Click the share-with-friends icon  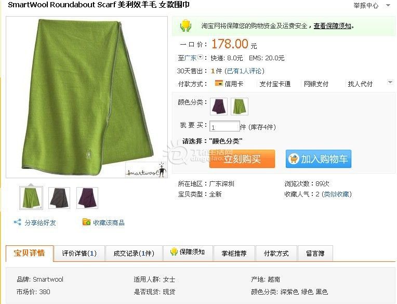(x=18, y=222)
